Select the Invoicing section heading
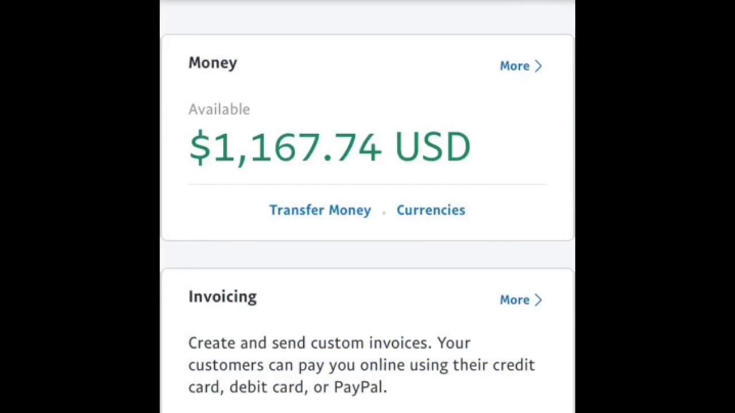The height and width of the screenshot is (413, 735). (222, 297)
